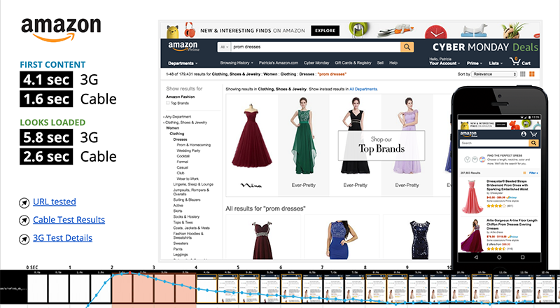Tap the Android back navigation button
This screenshot has height=308, width=560.
point(476,258)
